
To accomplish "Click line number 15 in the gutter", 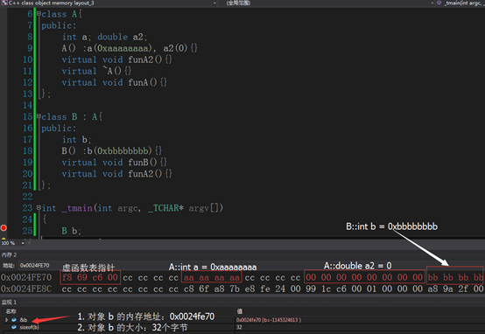I will coord(27,116).
